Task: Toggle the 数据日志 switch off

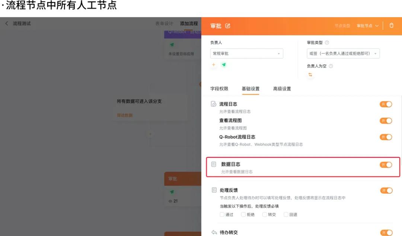Action: coord(386,165)
